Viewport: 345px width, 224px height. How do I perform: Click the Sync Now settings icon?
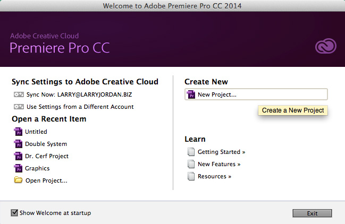(19, 94)
